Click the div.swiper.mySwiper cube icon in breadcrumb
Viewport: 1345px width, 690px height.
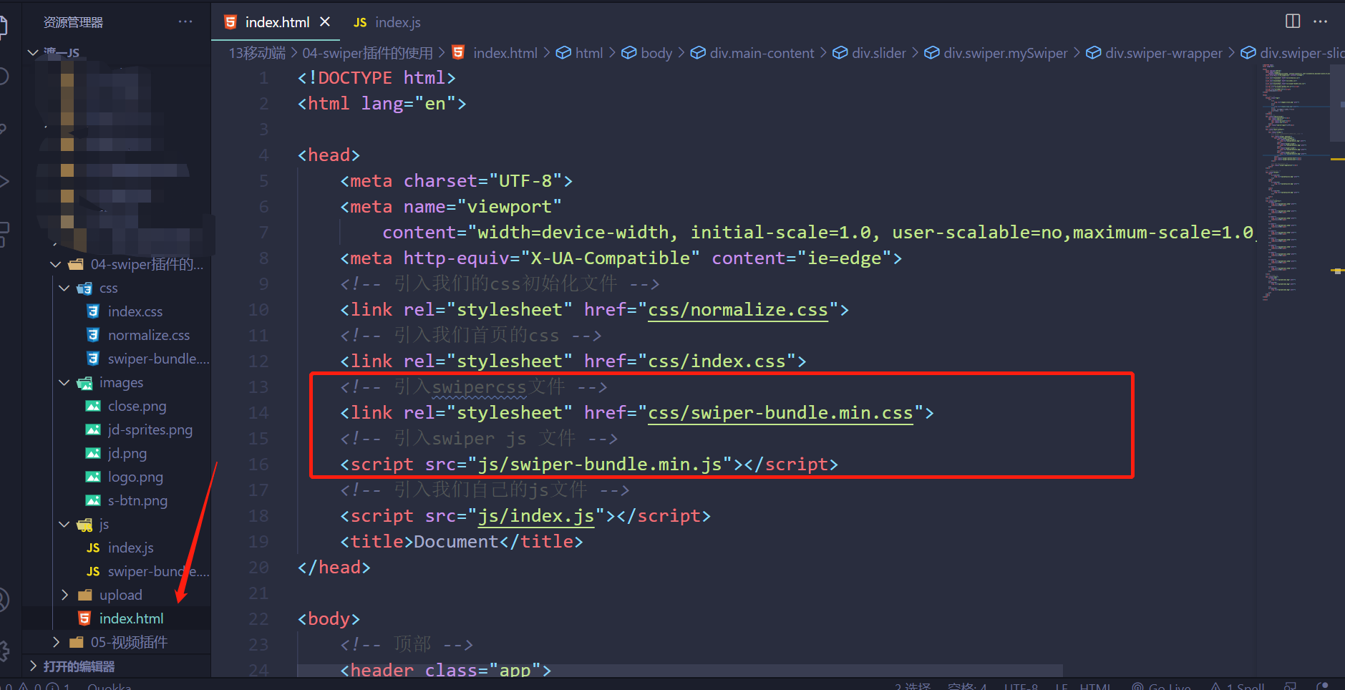pyautogui.click(x=932, y=53)
